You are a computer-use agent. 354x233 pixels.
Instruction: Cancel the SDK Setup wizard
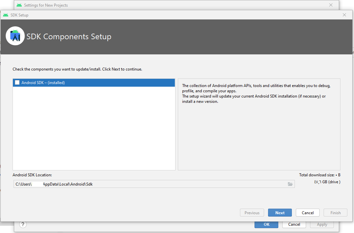[x=307, y=213]
